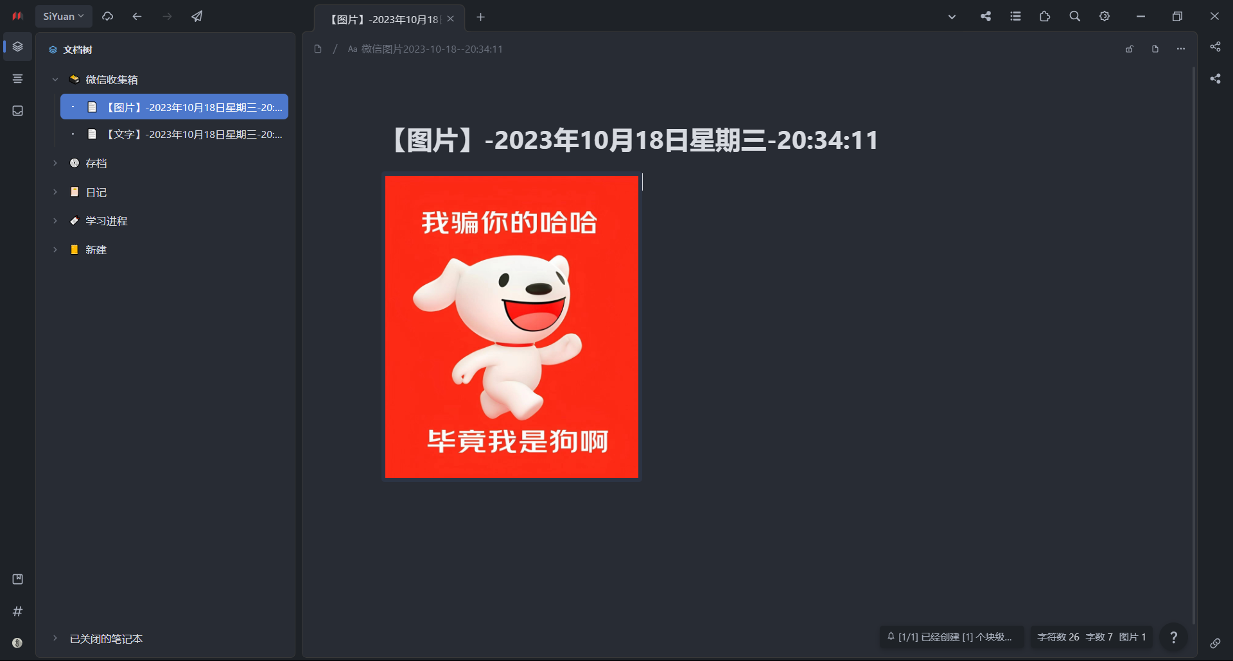1233x661 pixels.
Task: Open the document tree panel icon
Action: 17,46
